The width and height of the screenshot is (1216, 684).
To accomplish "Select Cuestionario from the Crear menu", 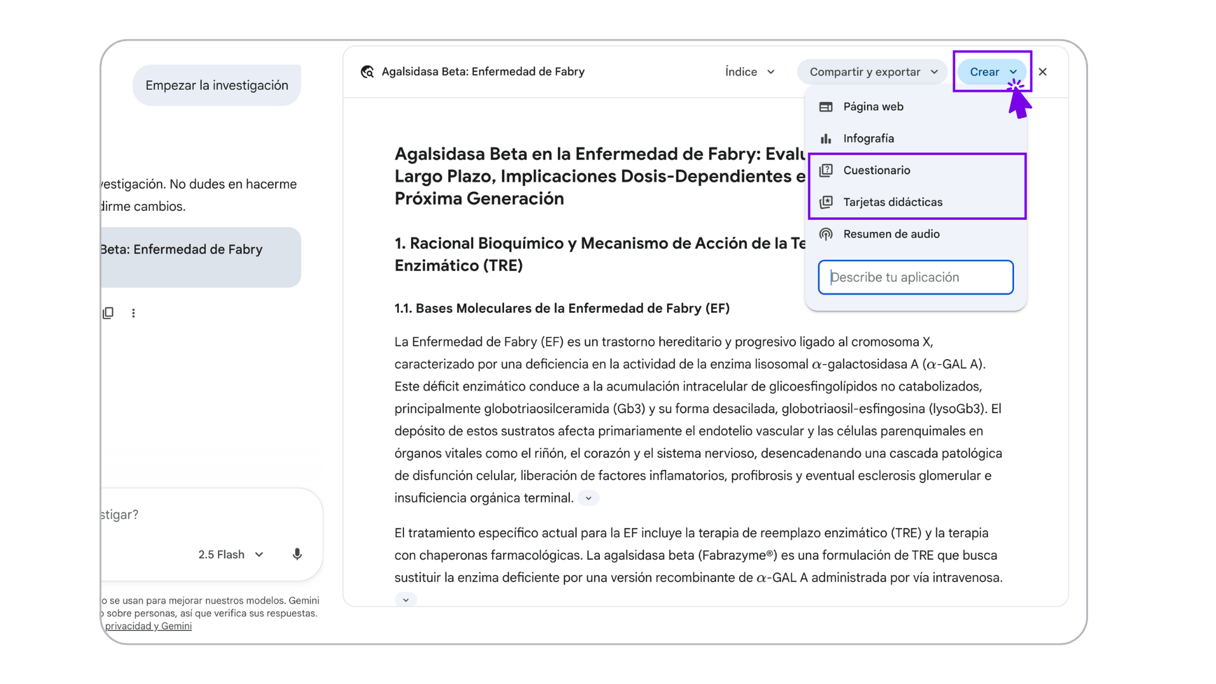I will pyautogui.click(x=877, y=170).
